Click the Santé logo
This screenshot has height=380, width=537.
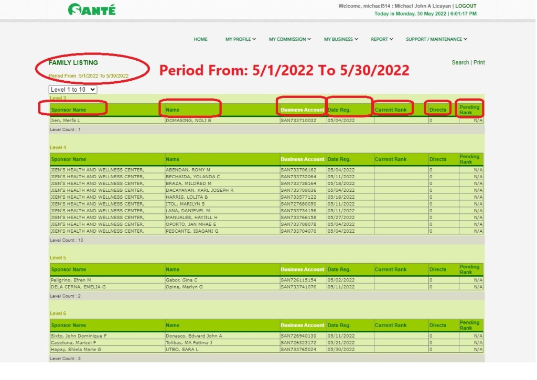tap(92, 9)
